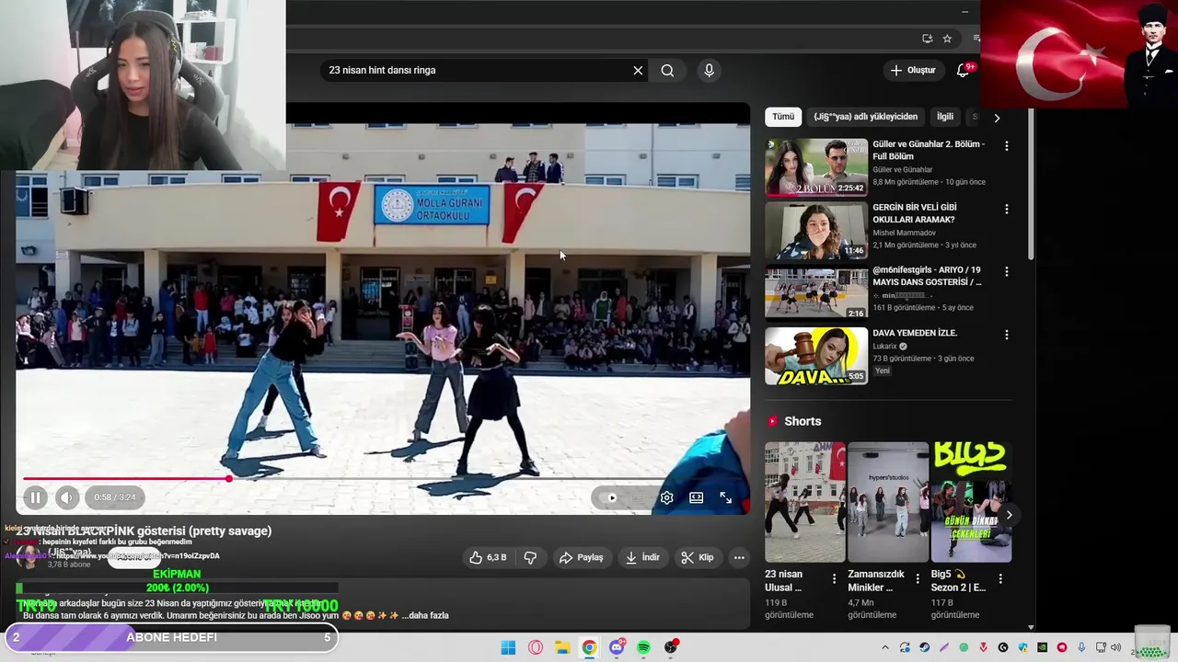Show hidden system tray icons
The height and width of the screenshot is (662, 1178).
[885, 647]
